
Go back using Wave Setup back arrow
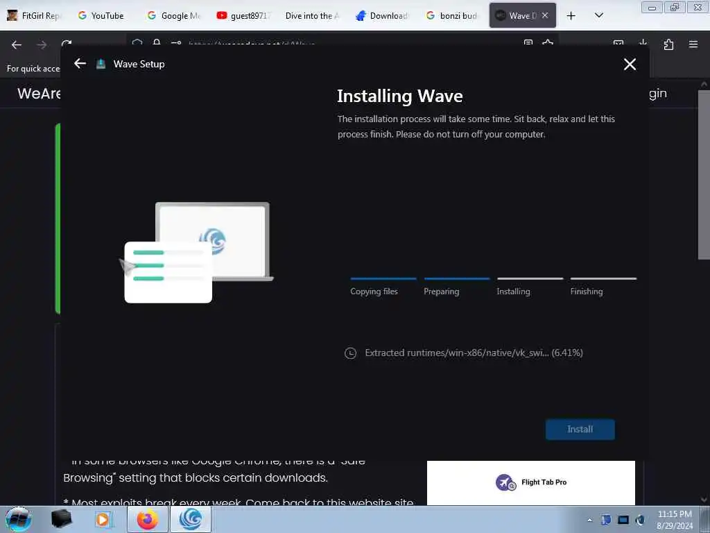pos(80,63)
